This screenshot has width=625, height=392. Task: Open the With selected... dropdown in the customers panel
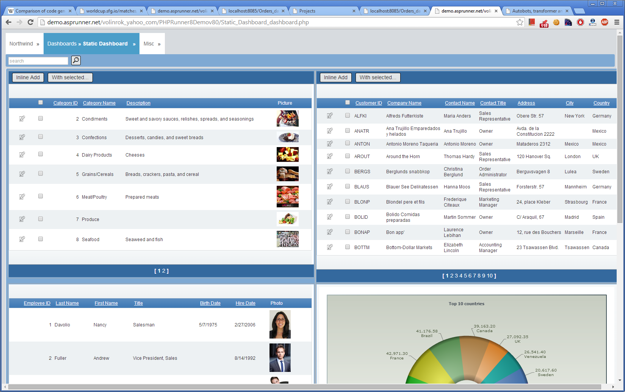pos(378,77)
